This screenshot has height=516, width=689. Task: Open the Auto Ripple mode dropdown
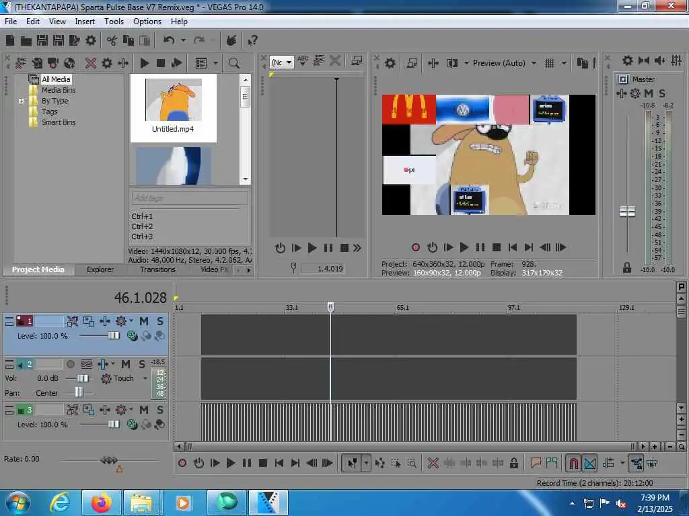click(x=622, y=463)
